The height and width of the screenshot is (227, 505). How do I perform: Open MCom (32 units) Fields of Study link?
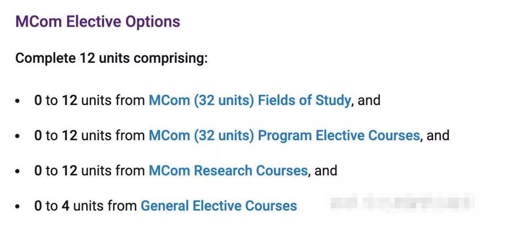click(249, 101)
